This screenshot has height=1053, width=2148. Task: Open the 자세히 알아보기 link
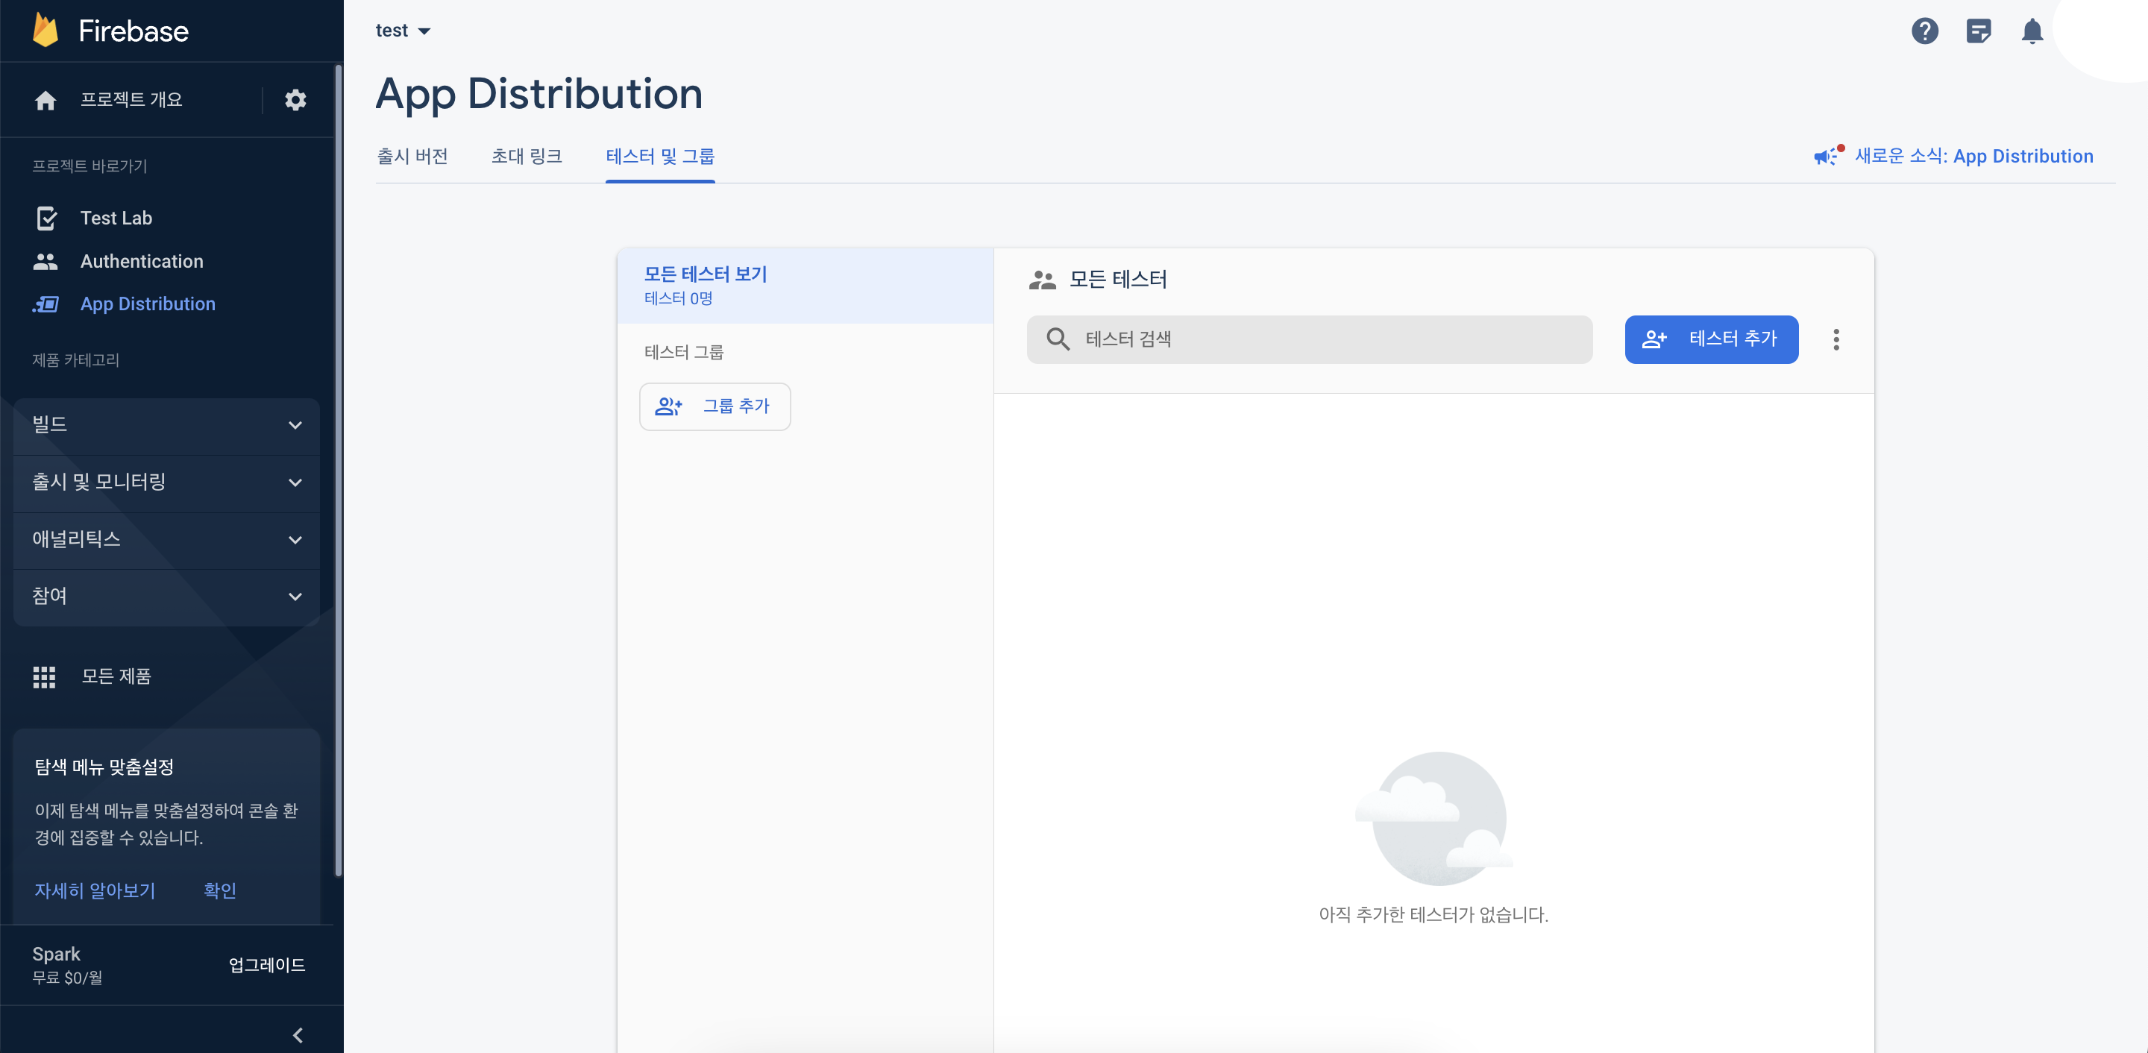(x=94, y=890)
